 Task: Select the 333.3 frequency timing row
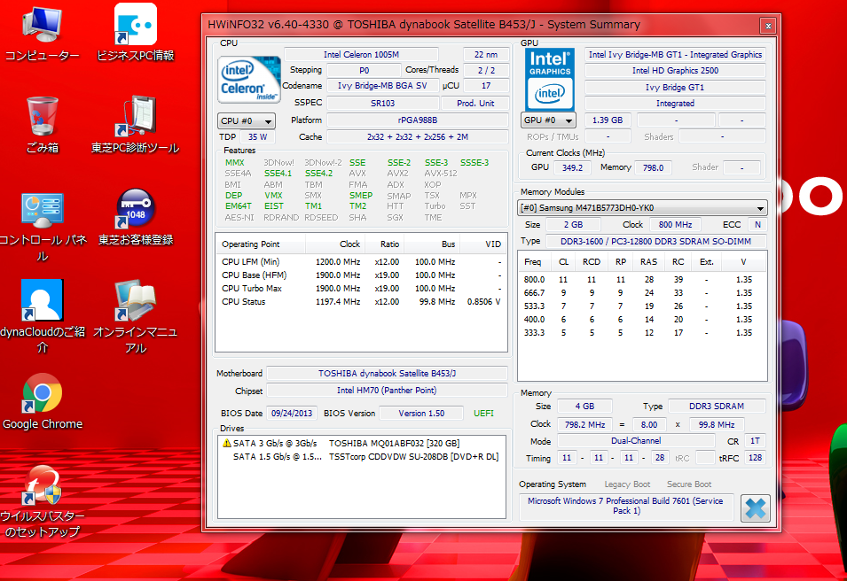(642, 333)
